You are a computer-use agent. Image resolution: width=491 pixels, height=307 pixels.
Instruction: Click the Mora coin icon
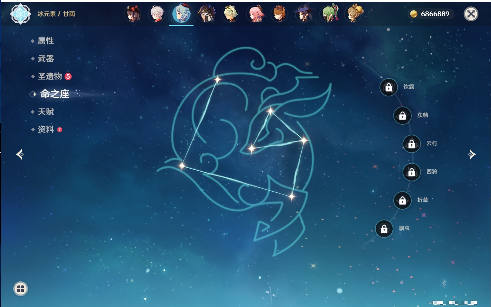(414, 14)
